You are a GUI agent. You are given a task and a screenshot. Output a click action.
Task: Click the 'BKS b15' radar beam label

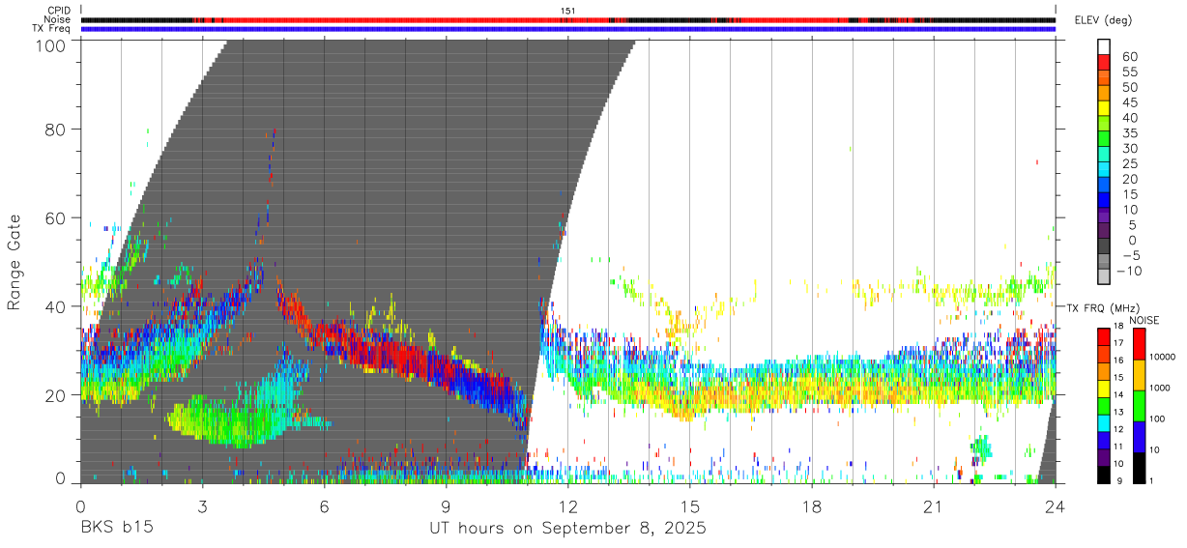pos(116,528)
